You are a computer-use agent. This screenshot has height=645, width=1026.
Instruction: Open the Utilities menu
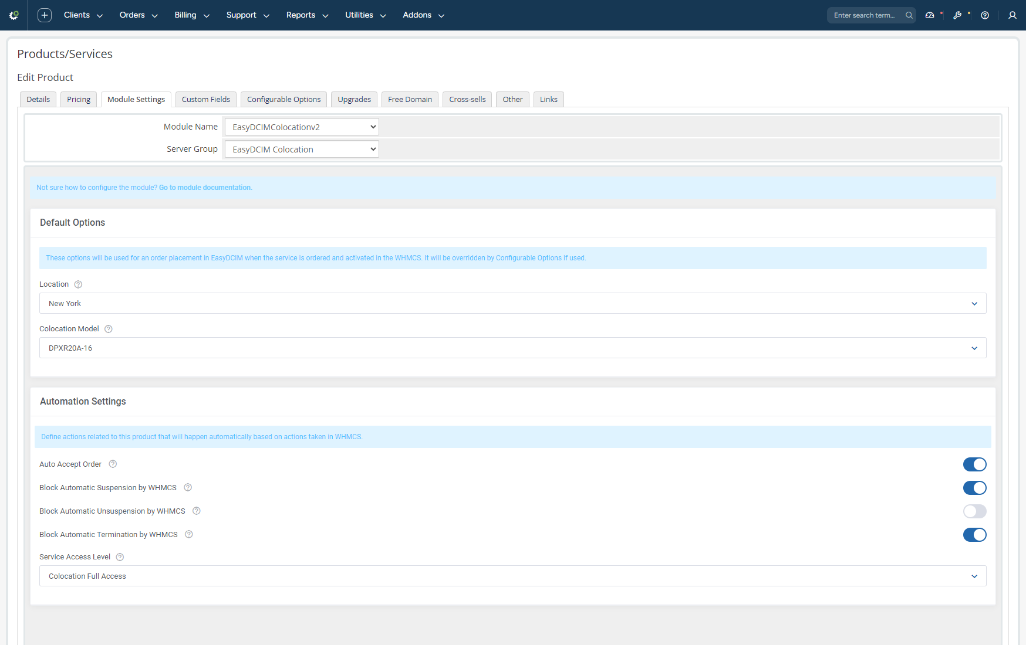coord(366,15)
